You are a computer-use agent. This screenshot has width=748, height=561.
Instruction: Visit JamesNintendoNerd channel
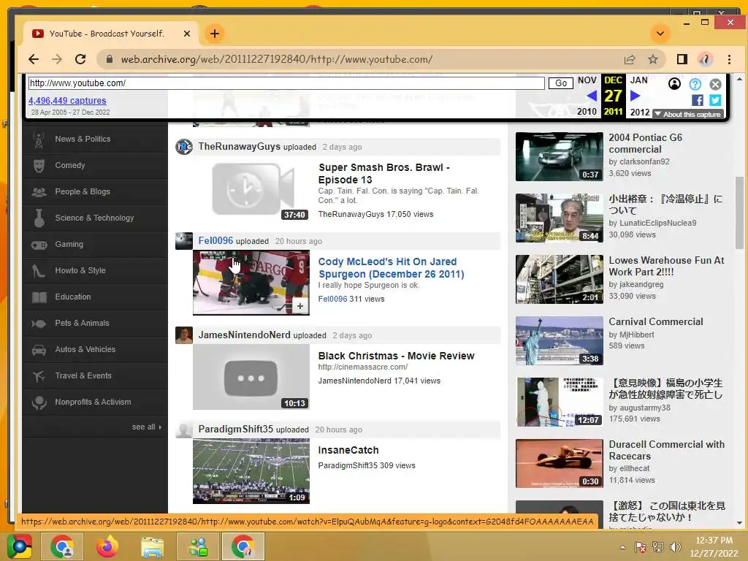244,335
